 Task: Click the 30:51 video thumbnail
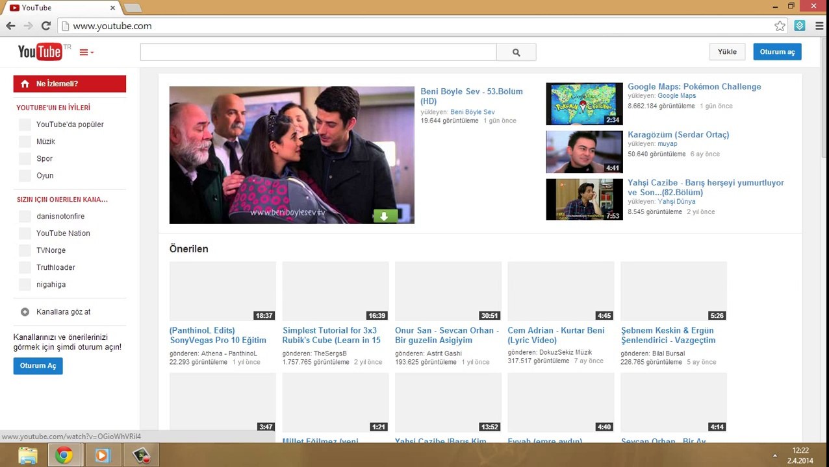448,291
